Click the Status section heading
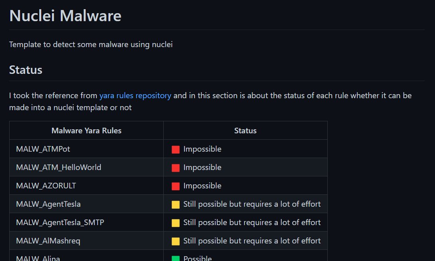Screen dimensions: 435x261 tap(26, 70)
